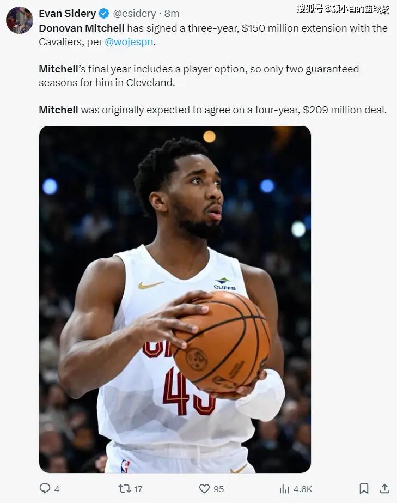Screen dimensions: 397x503
Task: Click the tweet text about $209 million deal
Action: coord(212,110)
